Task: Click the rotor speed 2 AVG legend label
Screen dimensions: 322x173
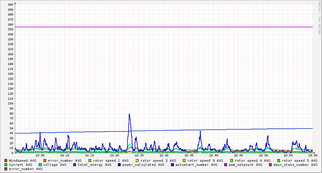Action: (x=158, y=161)
